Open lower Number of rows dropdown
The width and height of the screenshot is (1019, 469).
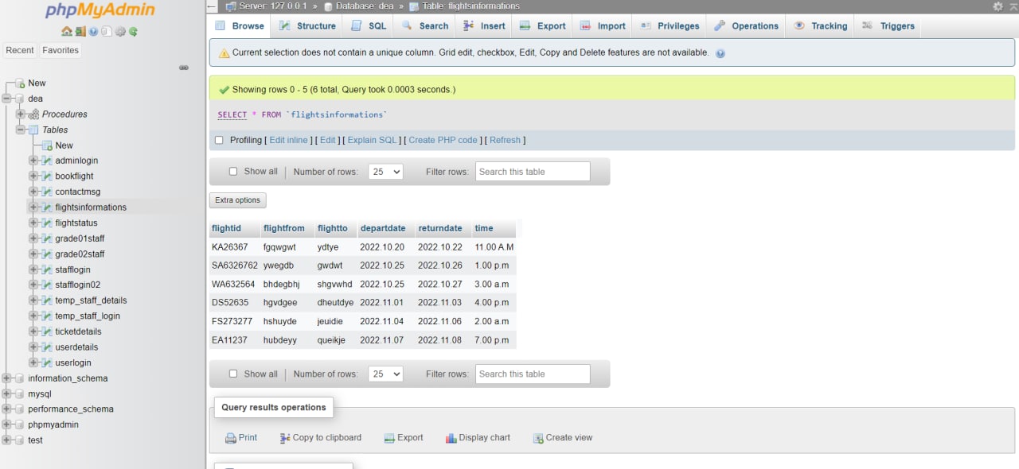pyautogui.click(x=386, y=374)
